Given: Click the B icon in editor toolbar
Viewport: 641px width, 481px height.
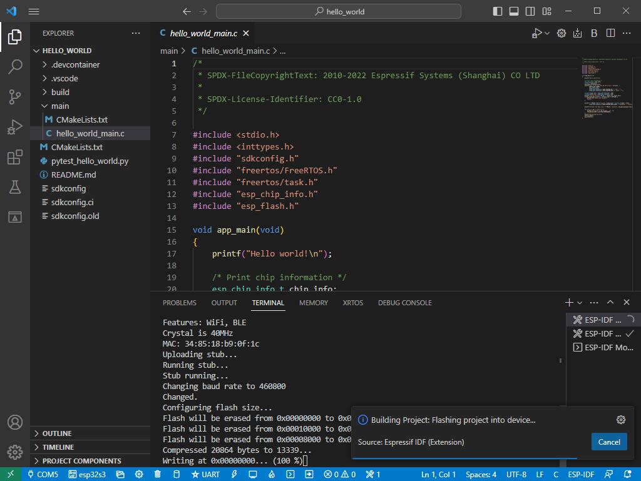Looking at the screenshot, I should tap(594, 33).
